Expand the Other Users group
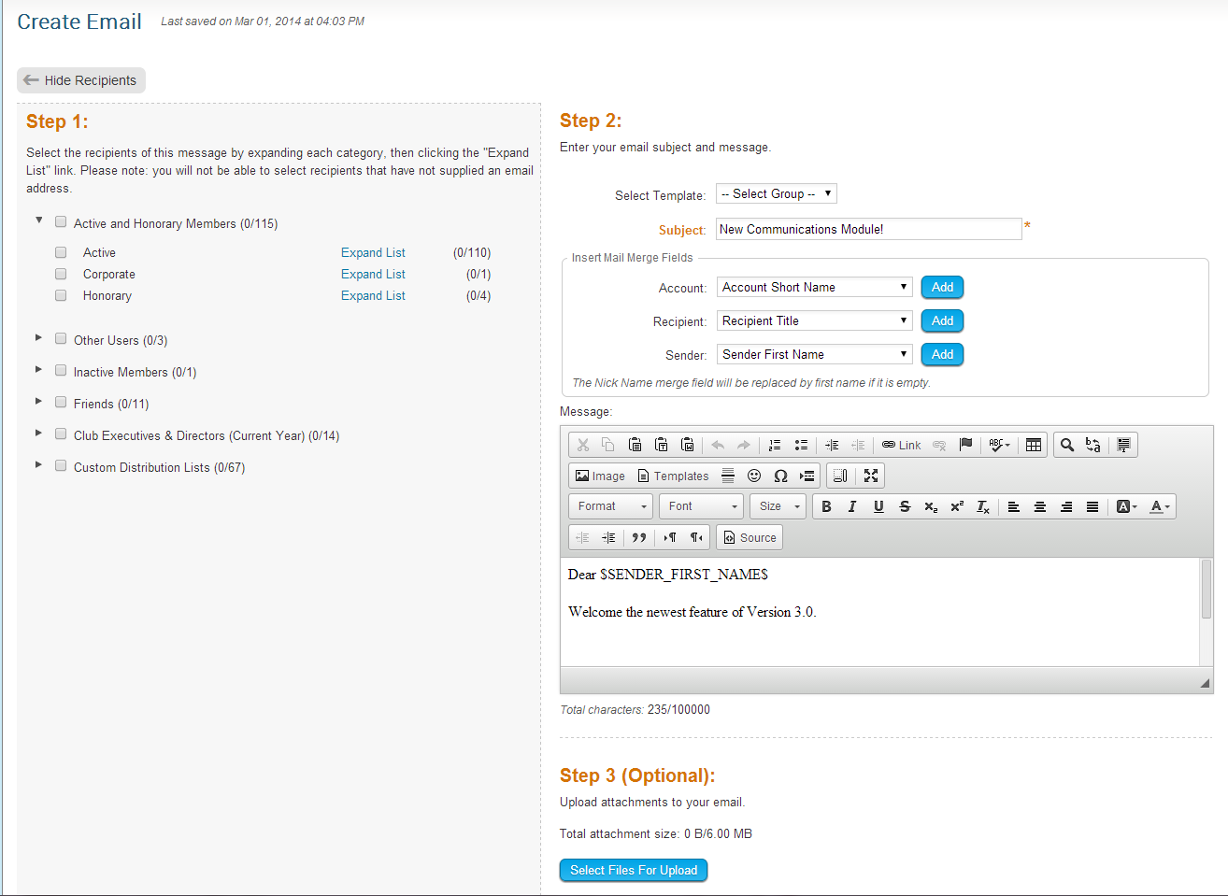The height and width of the screenshot is (896, 1228). tap(38, 337)
